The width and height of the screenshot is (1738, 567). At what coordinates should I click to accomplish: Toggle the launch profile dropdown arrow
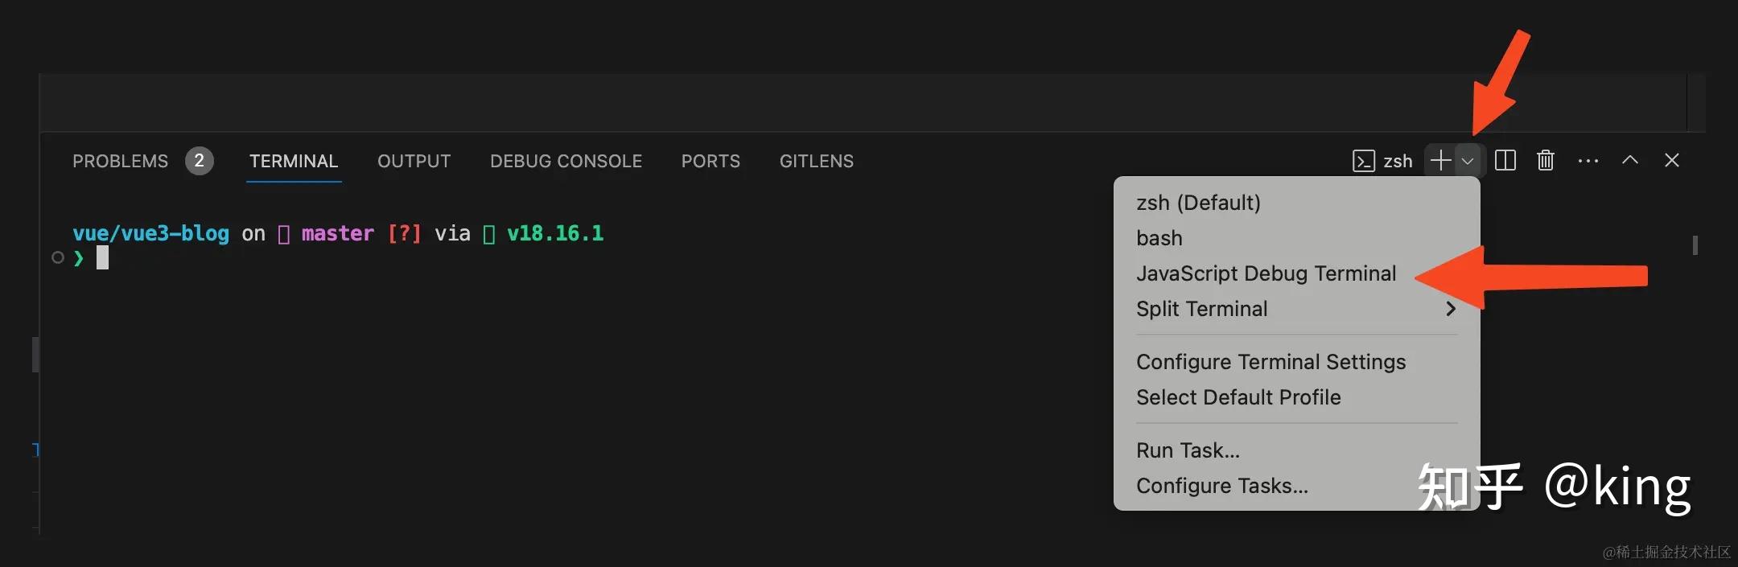pos(1468,161)
